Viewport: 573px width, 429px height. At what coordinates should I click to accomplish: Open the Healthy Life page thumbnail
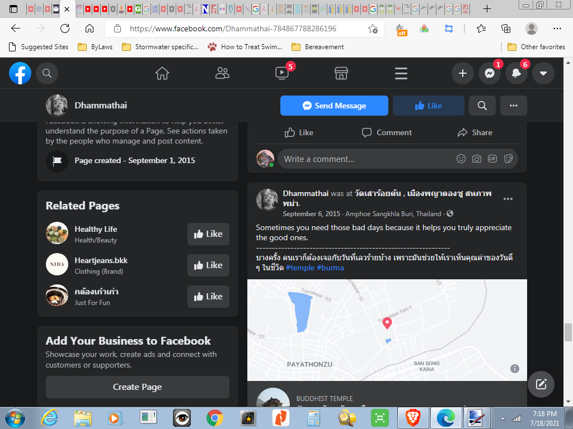[57, 233]
